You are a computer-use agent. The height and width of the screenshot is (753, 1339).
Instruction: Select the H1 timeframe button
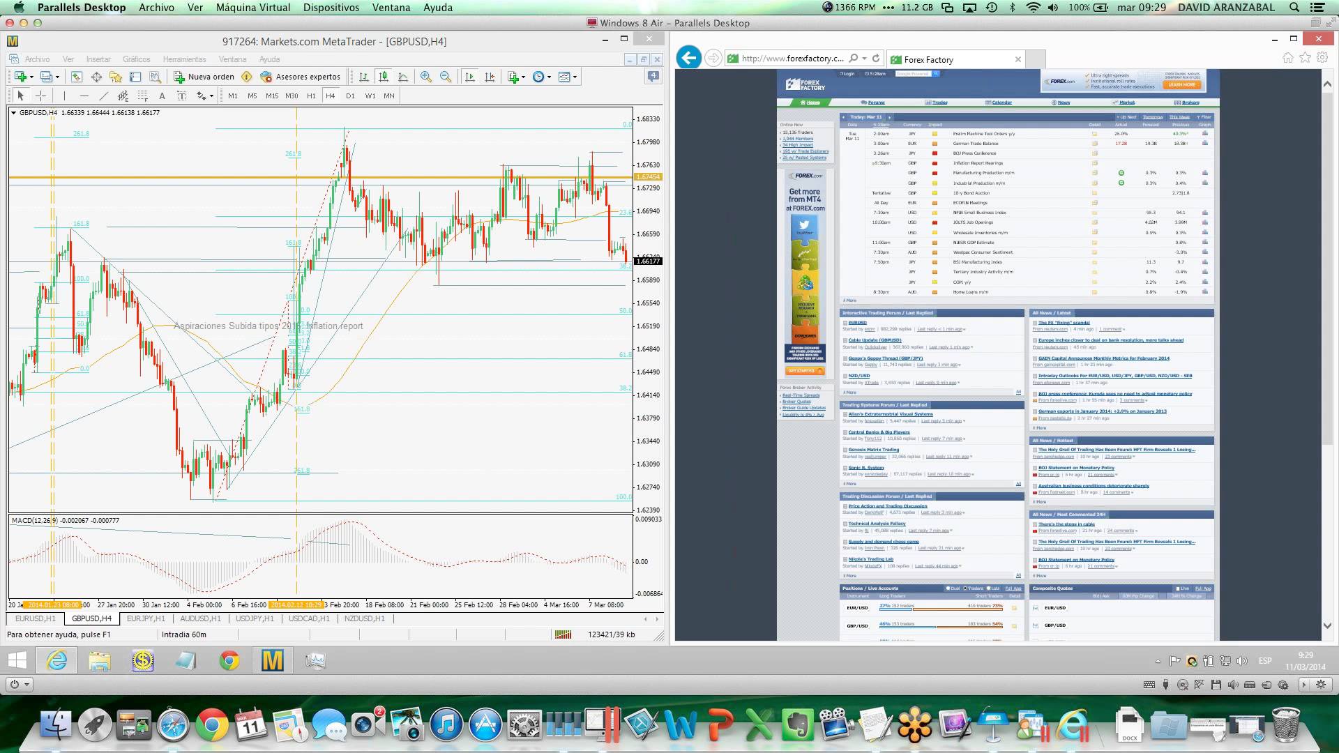coord(311,96)
